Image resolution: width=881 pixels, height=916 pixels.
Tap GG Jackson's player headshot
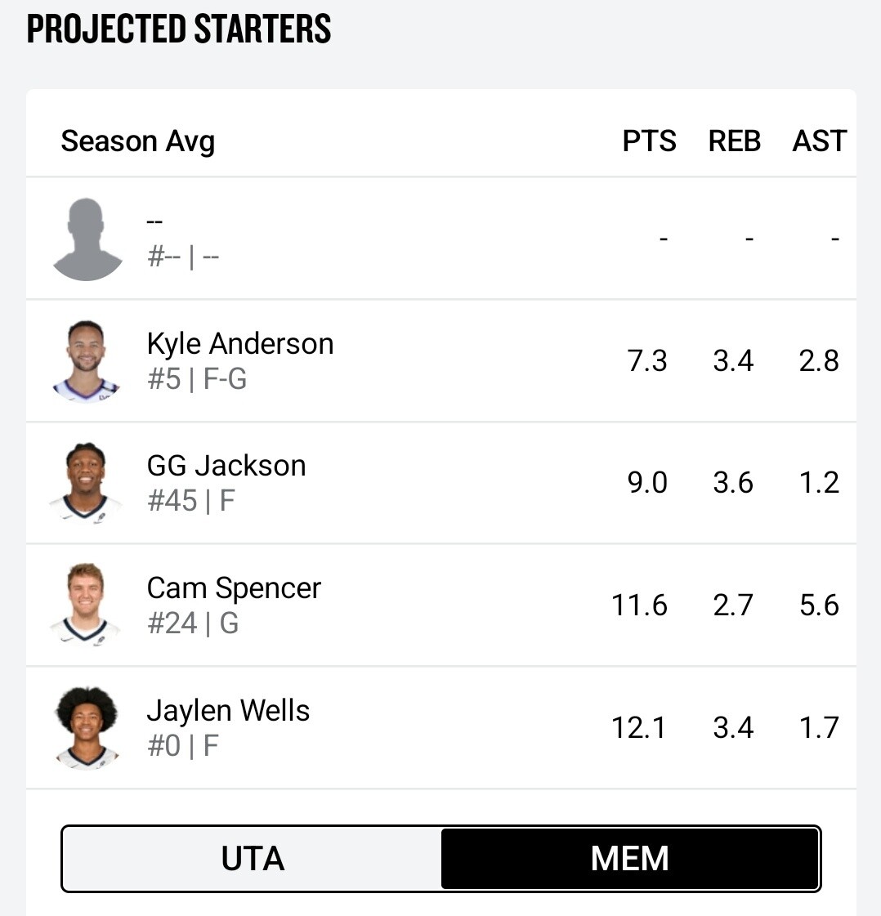point(87,483)
